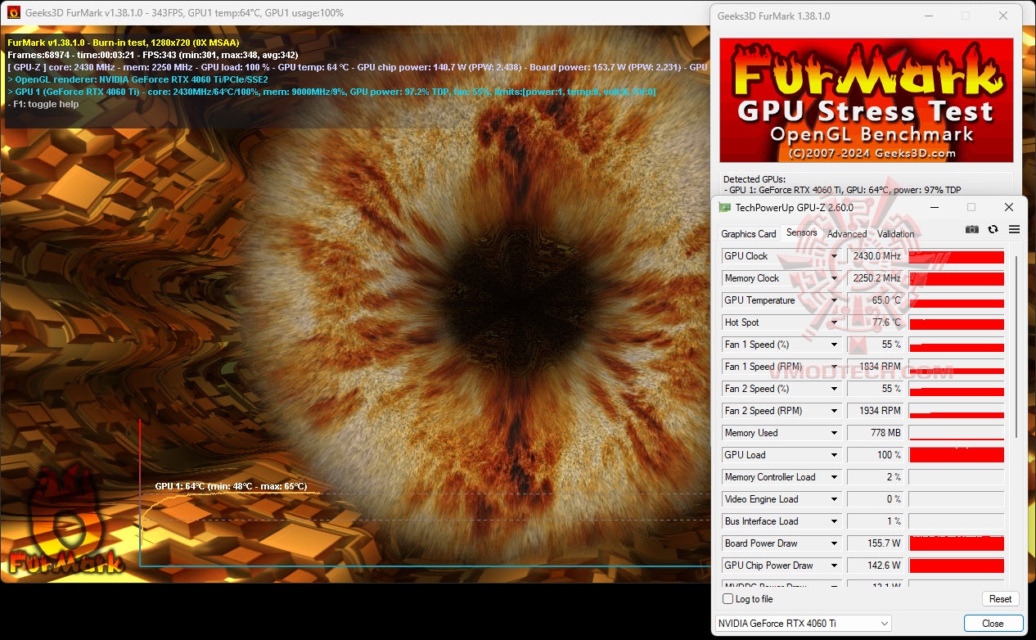Select the Sensors tab
Screen dimensions: 1036x640
pyautogui.click(x=802, y=232)
